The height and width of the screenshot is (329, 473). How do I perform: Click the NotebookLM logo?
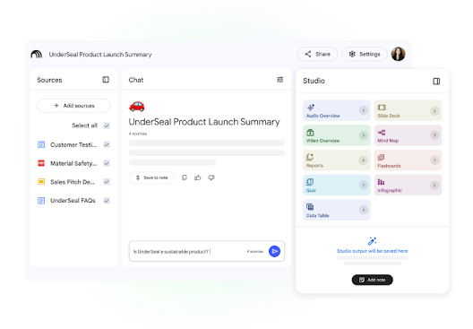click(x=37, y=55)
